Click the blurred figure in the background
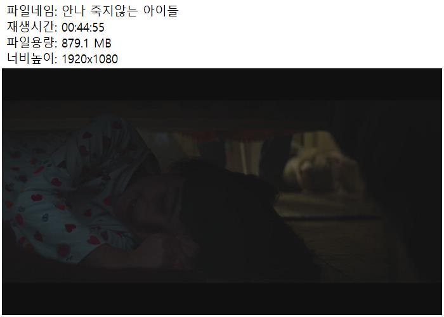This screenshot has width=444, height=317. [323, 166]
